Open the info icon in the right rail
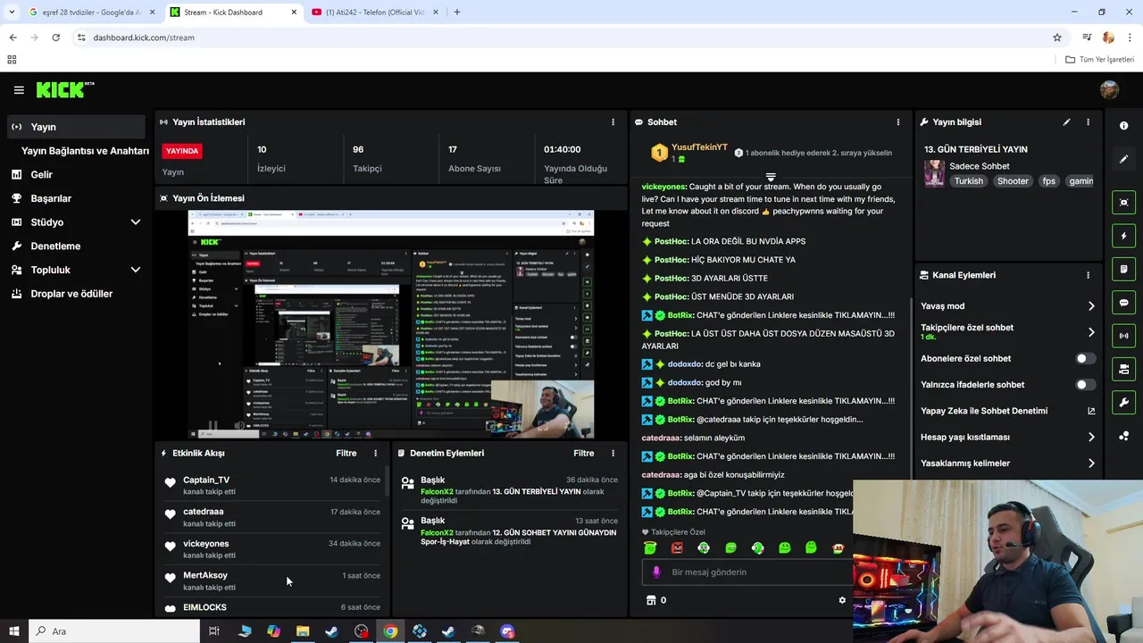 point(1123,126)
